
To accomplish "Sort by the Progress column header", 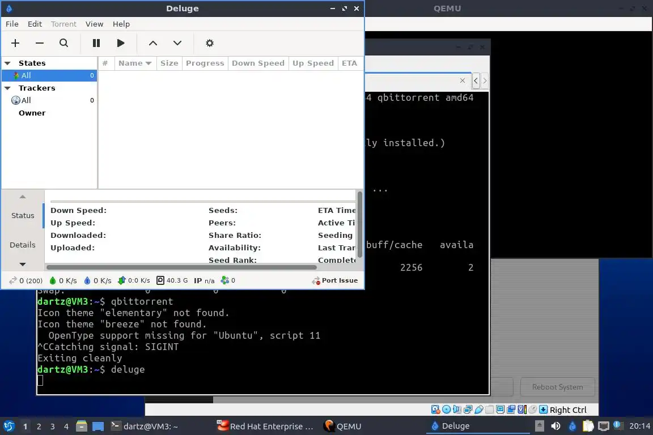I will click(205, 63).
